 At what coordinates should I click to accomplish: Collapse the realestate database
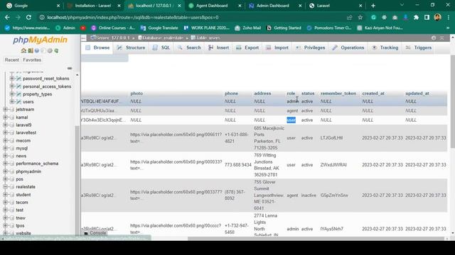5,187
